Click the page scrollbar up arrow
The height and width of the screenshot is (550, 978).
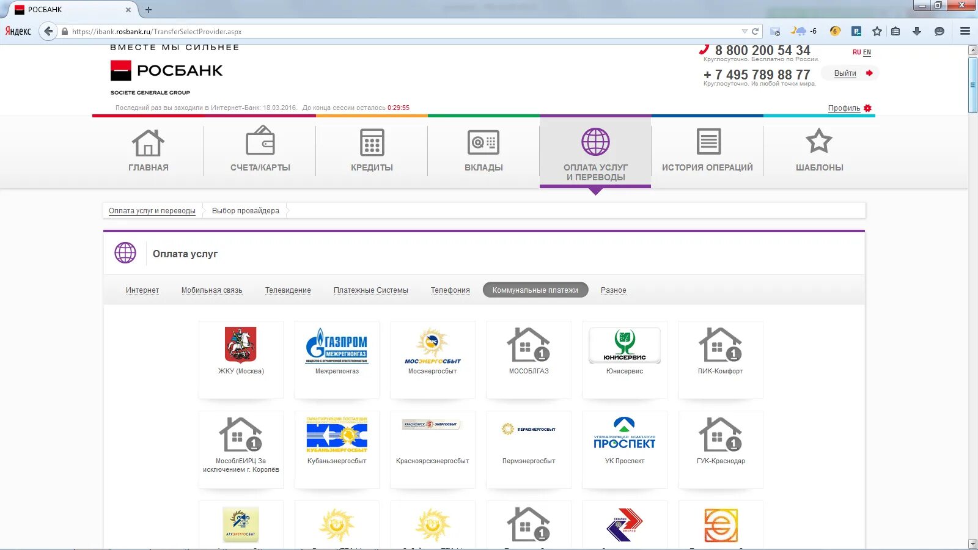click(972, 51)
